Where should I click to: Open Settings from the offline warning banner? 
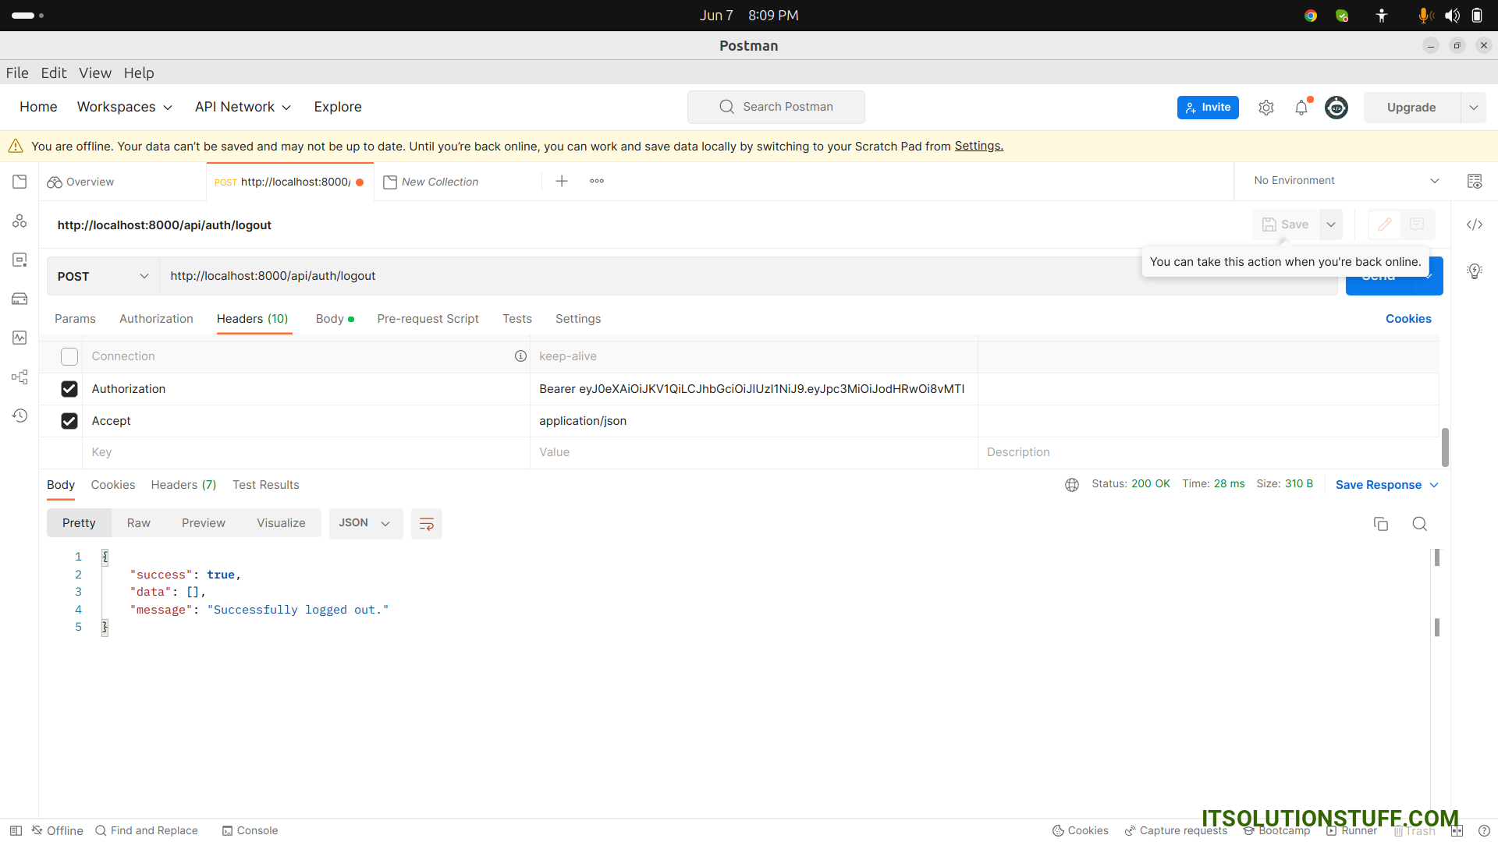[x=978, y=146]
